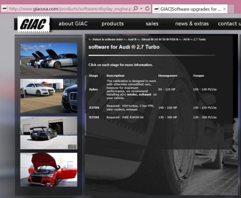Click 'Click on each stage' instruction text
241x198 pixels.
(120, 65)
